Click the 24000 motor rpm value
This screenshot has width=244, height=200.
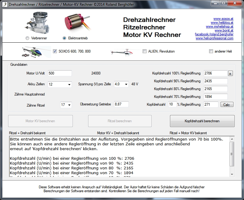(x=96, y=73)
